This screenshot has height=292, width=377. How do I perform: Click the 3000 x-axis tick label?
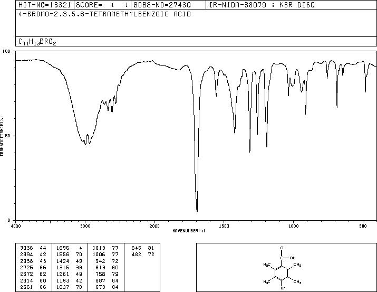click(x=85, y=226)
